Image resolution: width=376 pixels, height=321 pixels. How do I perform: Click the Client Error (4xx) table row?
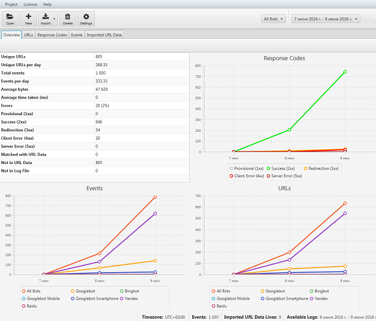tap(95, 138)
